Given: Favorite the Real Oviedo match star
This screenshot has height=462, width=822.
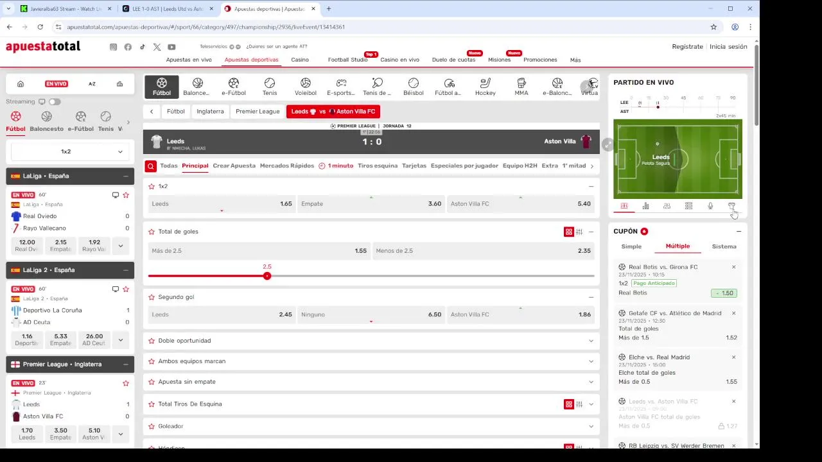Looking at the screenshot, I should [x=126, y=195].
